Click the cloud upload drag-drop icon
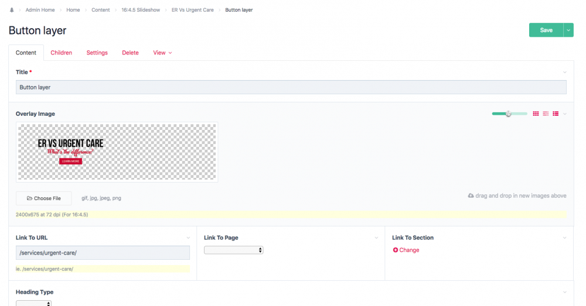 (471, 195)
